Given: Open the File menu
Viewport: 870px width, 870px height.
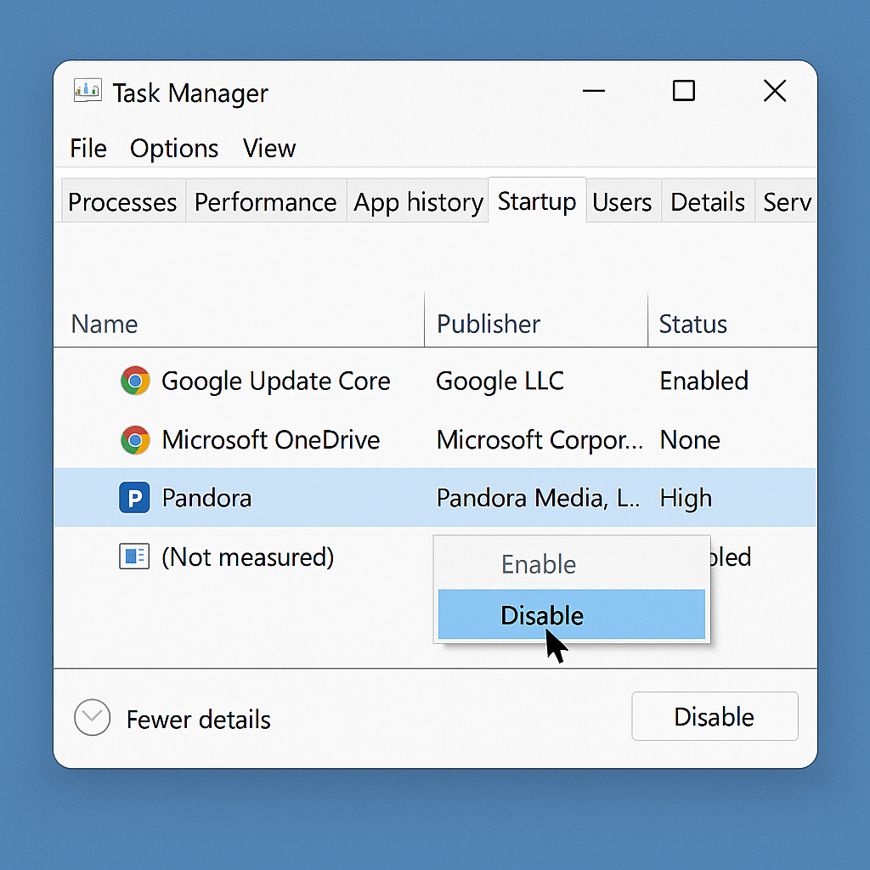Looking at the screenshot, I should pos(88,149).
